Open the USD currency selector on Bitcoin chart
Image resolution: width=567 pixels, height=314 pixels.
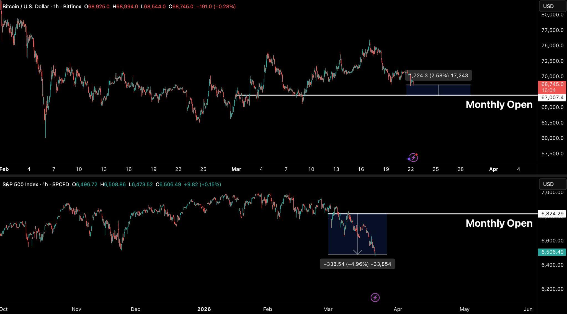point(552,6)
